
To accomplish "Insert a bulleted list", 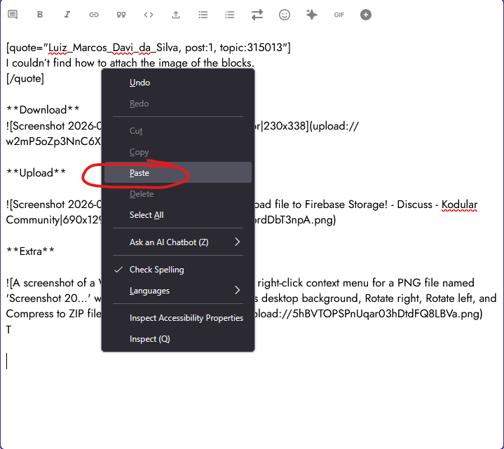I will 203,15.
